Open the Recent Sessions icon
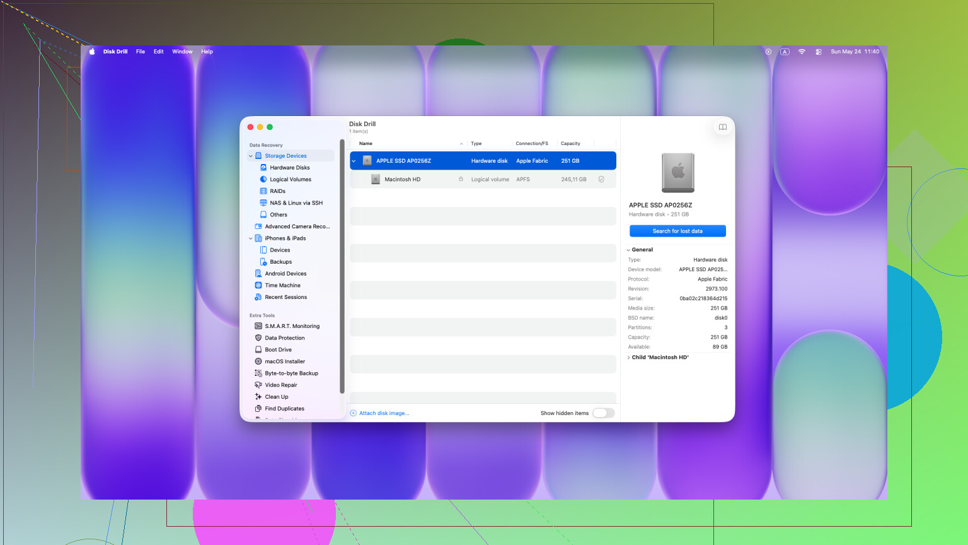 [x=258, y=297]
